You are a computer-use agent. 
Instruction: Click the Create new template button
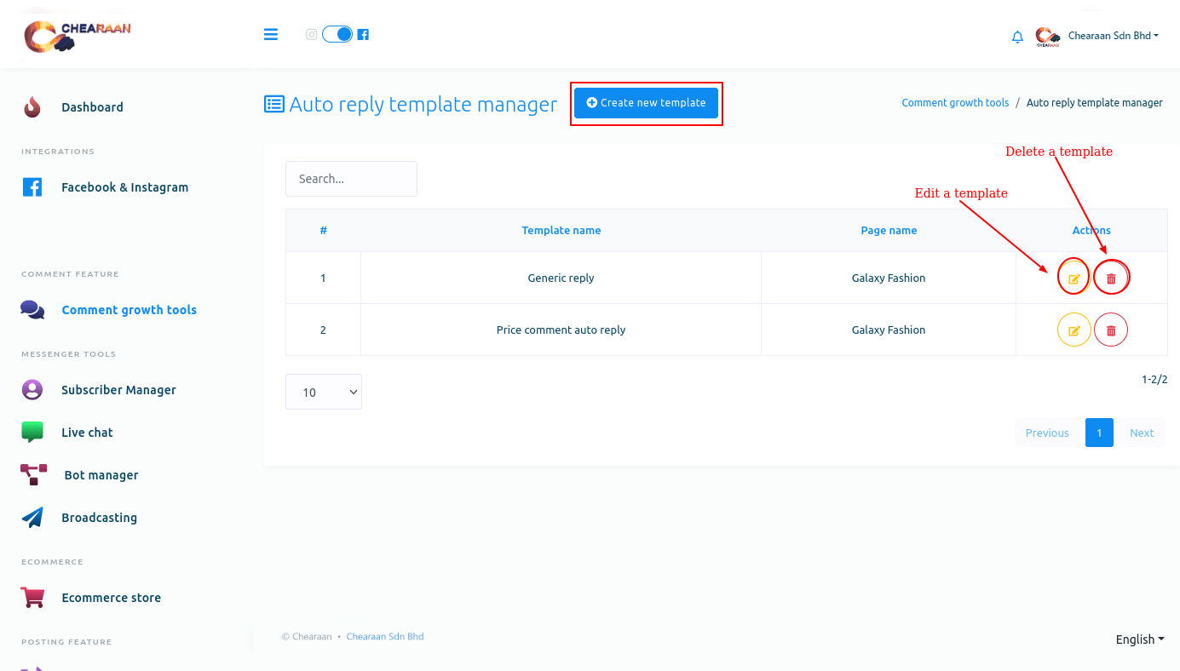646,103
